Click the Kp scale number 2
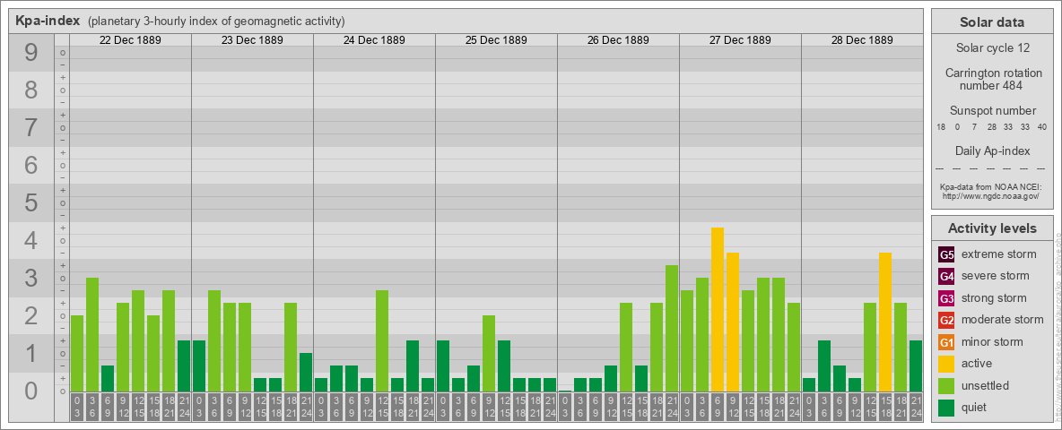This screenshot has height=430, width=1062. coord(31,315)
